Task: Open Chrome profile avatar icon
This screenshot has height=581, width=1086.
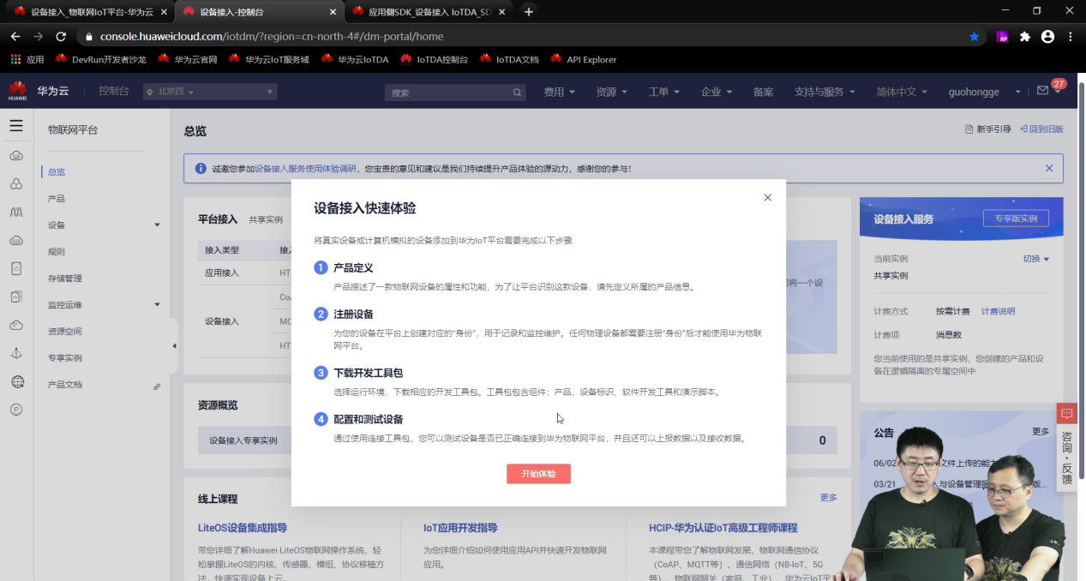Action: 1047,37
